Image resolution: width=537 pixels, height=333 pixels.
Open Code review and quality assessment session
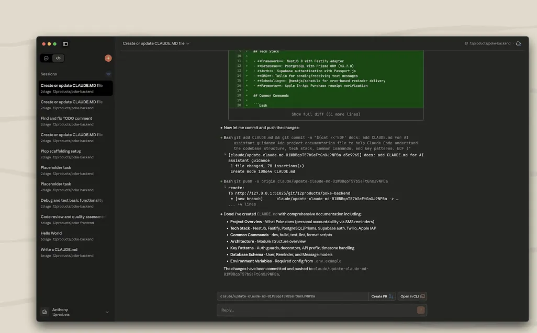[75, 220]
